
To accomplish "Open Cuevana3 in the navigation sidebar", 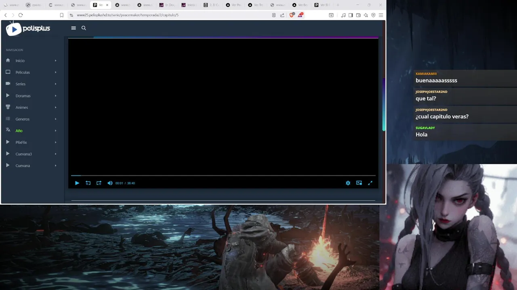I will pos(24,154).
